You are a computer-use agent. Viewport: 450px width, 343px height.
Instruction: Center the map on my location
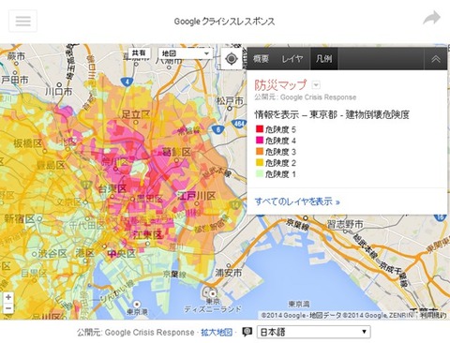coord(232,58)
